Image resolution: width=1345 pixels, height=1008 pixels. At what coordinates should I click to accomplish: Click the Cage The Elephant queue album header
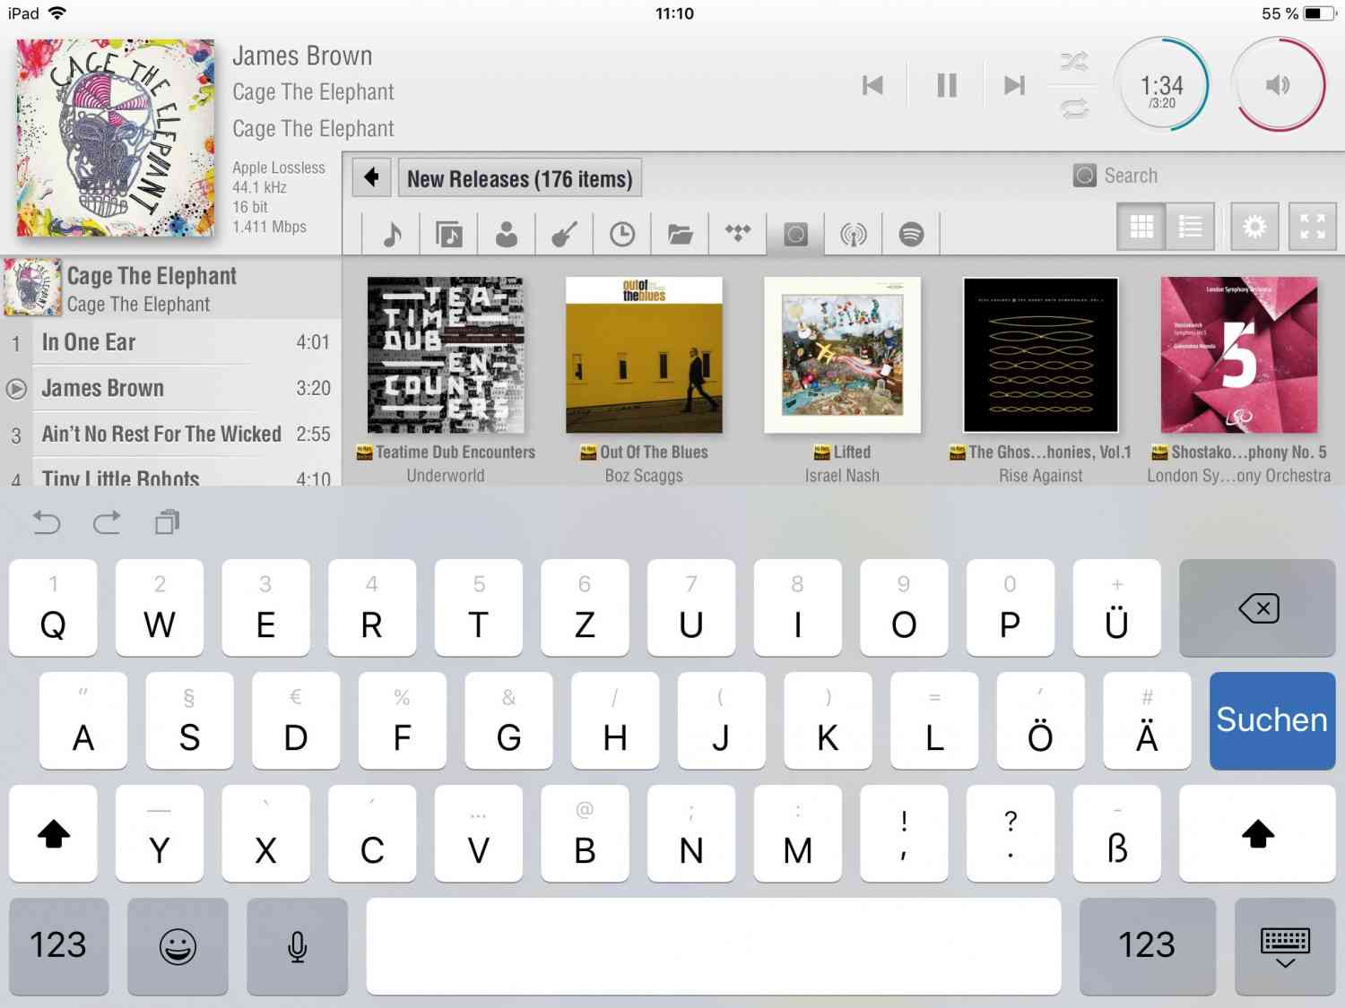point(170,288)
